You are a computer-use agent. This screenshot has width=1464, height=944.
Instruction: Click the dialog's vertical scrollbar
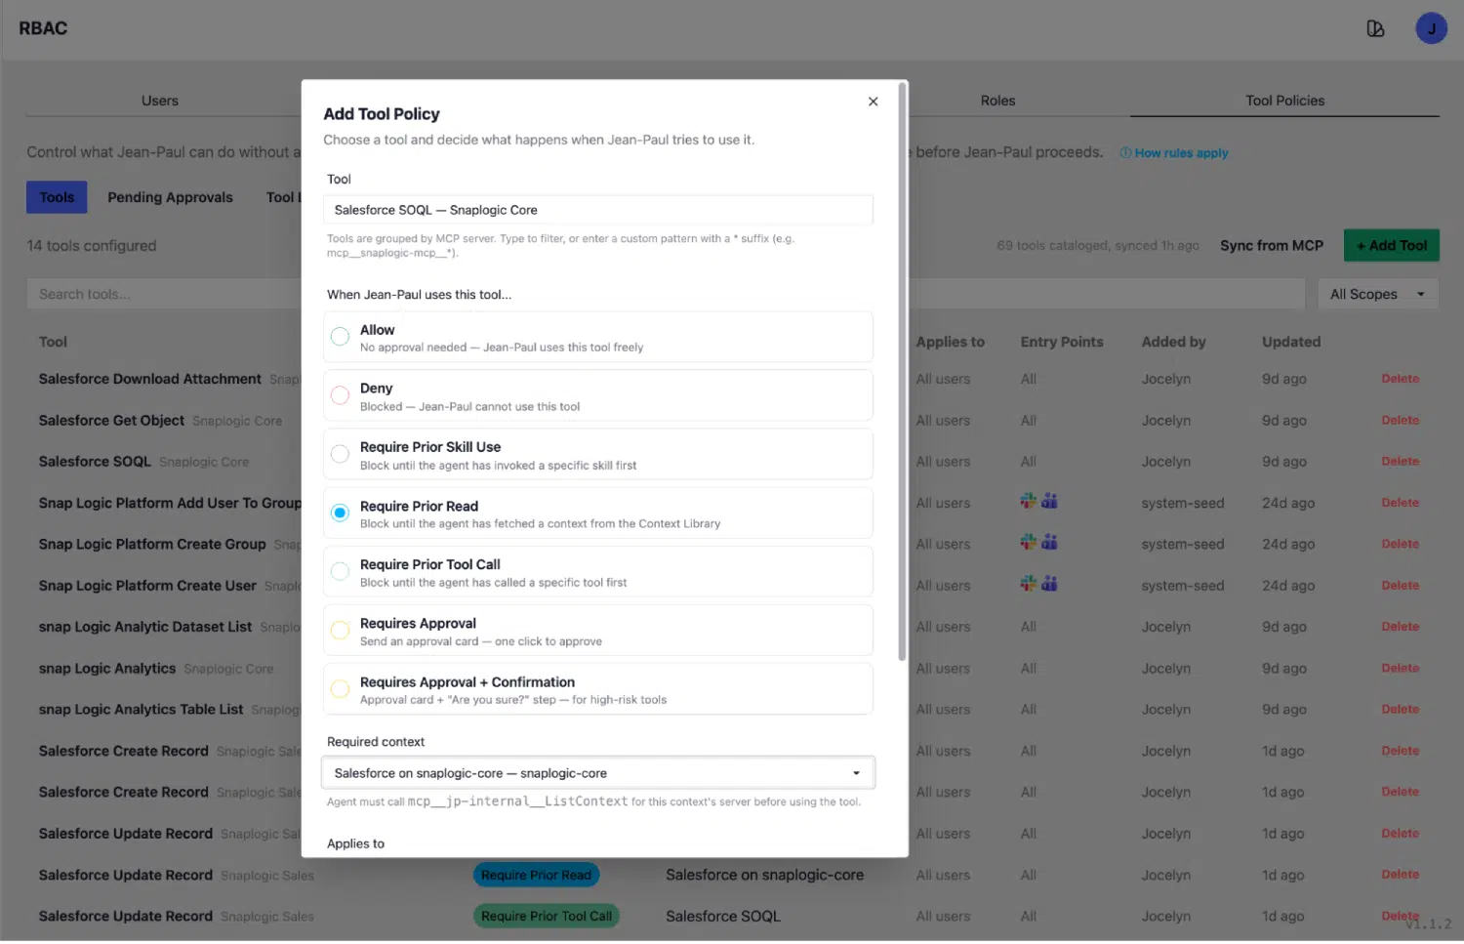pos(902,371)
